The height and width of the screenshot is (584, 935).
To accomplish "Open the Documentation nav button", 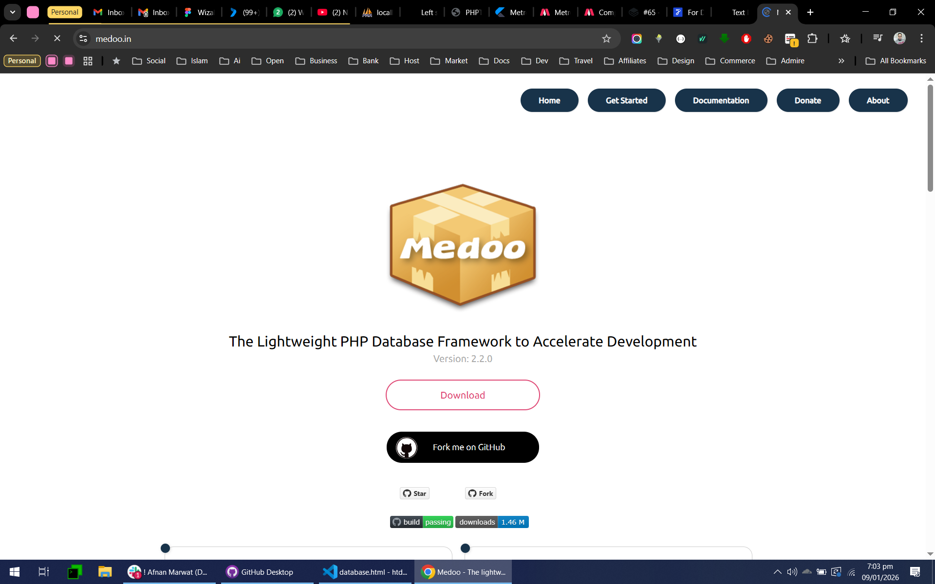I will [x=721, y=100].
